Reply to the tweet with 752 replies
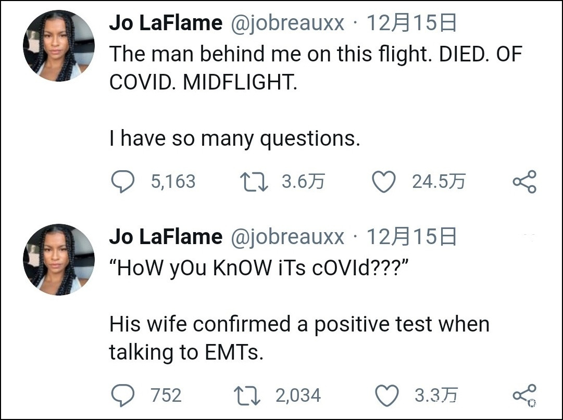Viewport: 563px width, 420px height. (x=123, y=396)
